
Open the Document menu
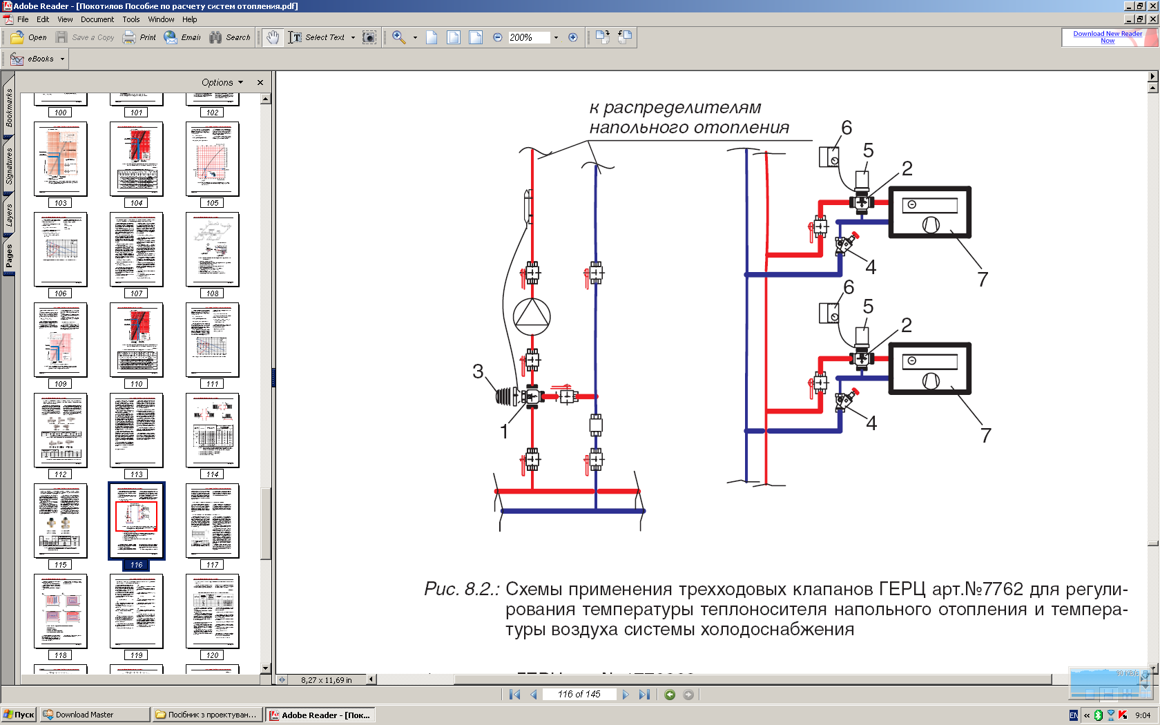[97, 19]
